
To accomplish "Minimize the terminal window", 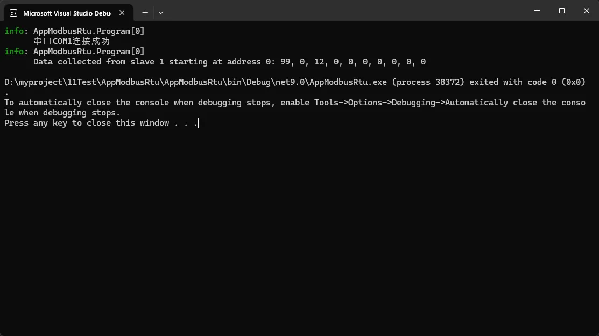I will (x=537, y=11).
